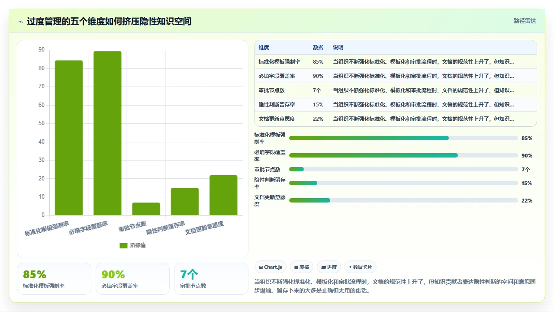Screen dimensions: 554x312
Task: Click the 文档更新意愿度 bar in chart
Action: [x=223, y=195]
